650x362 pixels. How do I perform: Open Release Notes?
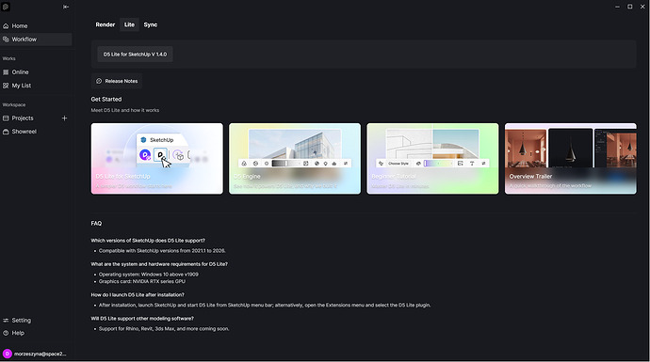pos(117,81)
